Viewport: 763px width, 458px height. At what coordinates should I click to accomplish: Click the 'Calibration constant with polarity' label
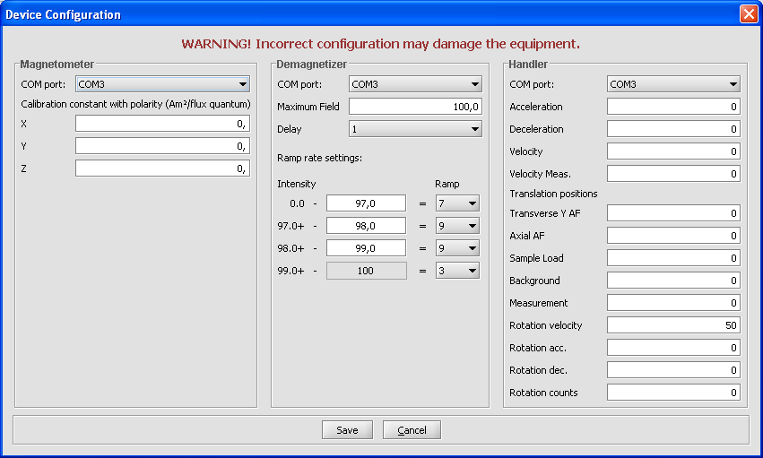click(135, 104)
